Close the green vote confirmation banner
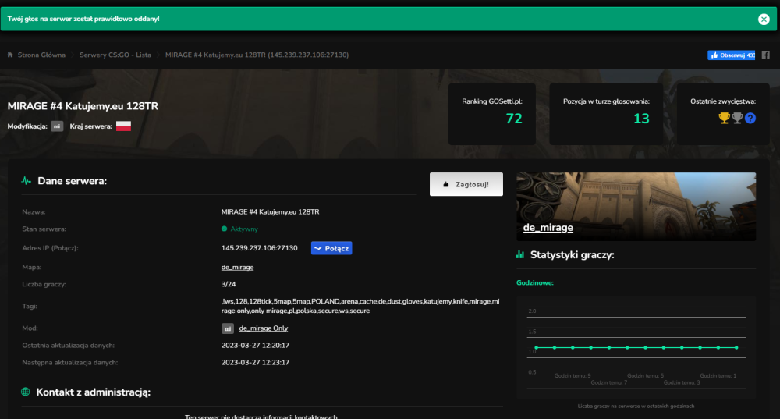 [x=764, y=20]
